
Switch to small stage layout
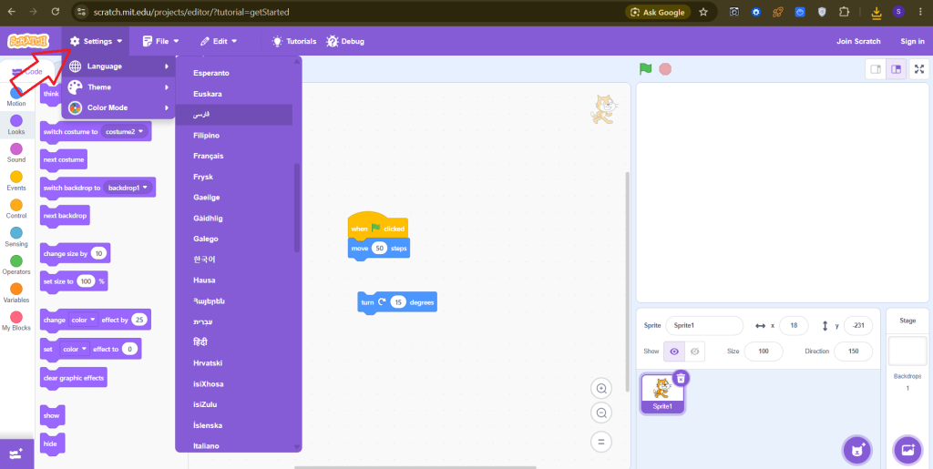876,69
